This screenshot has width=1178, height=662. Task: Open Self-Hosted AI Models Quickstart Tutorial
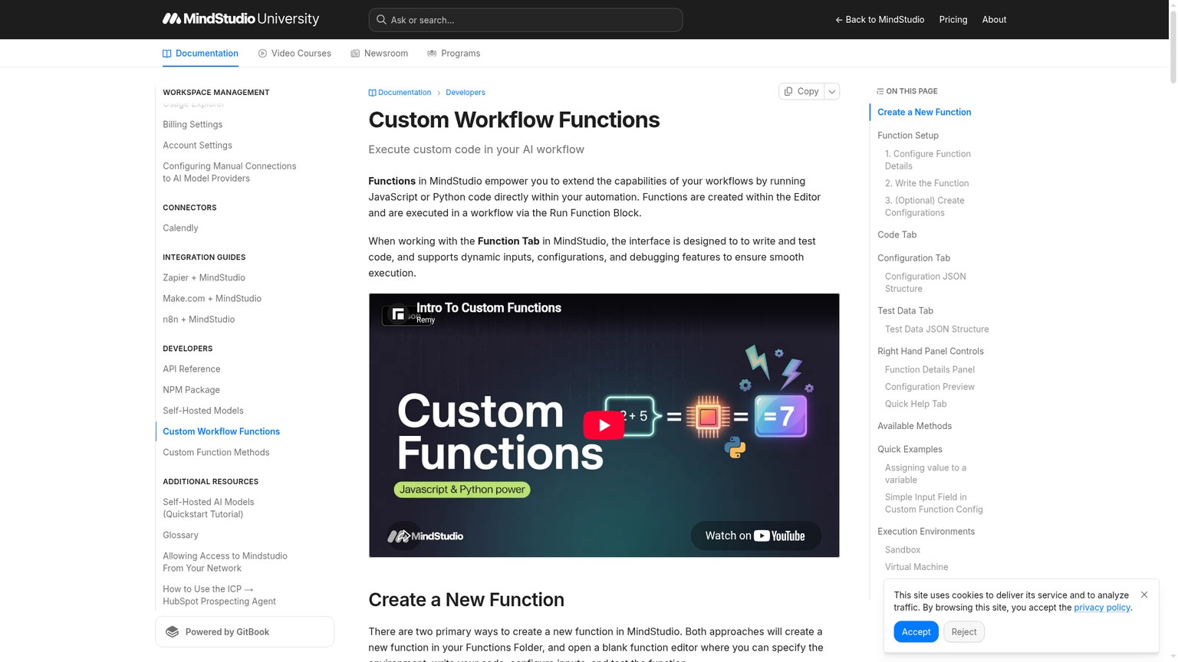click(209, 509)
